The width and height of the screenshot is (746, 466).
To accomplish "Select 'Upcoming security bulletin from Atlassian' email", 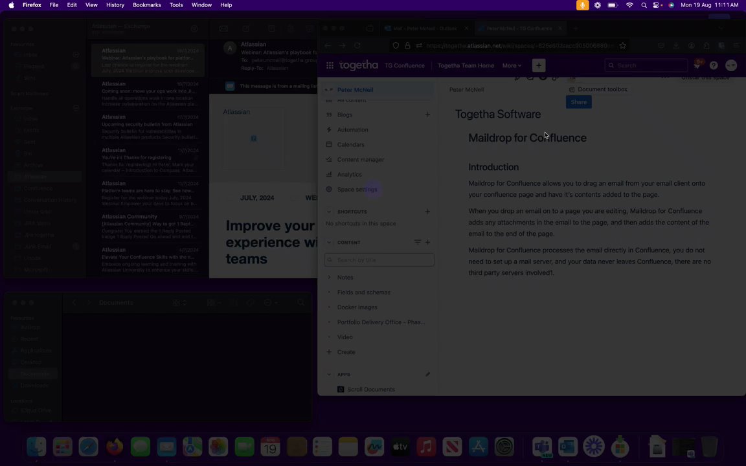I will tap(148, 128).
